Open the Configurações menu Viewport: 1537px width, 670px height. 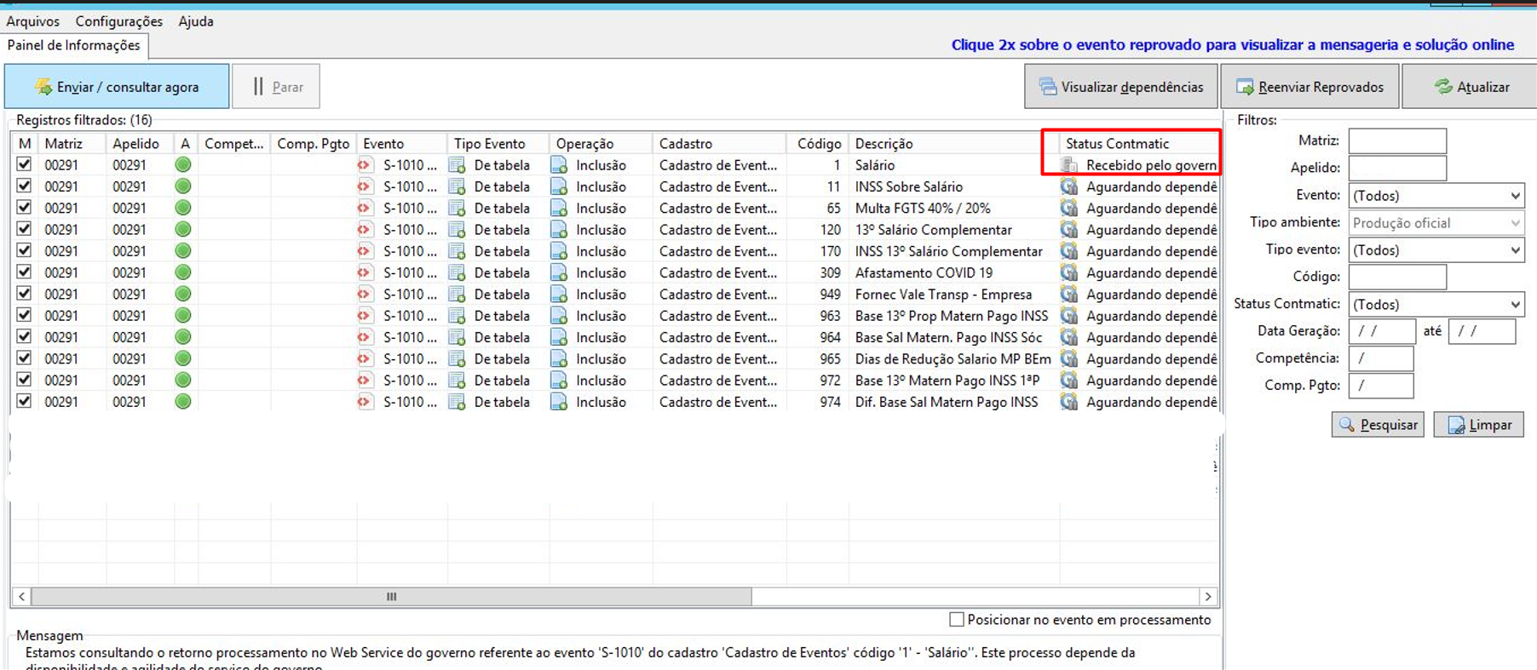(118, 21)
